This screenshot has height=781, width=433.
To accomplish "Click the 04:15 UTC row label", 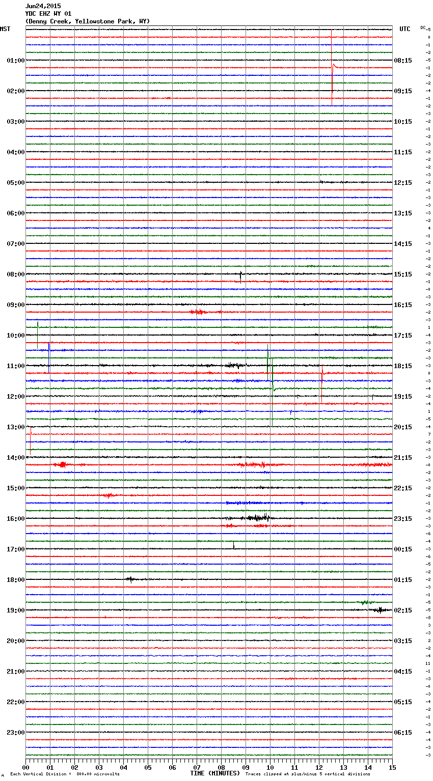I will pyautogui.click(x=403, y=671).
